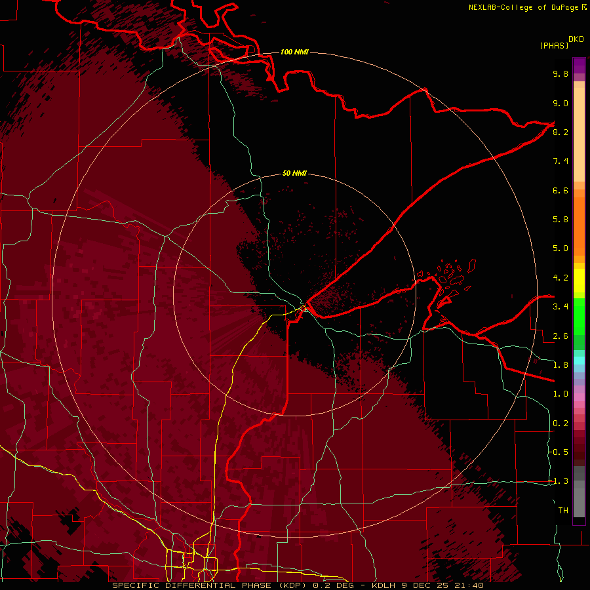Pick the orange band of the color scale
Image resolution: width=590 pixels, height=590 pixels.
coord(579,226)
